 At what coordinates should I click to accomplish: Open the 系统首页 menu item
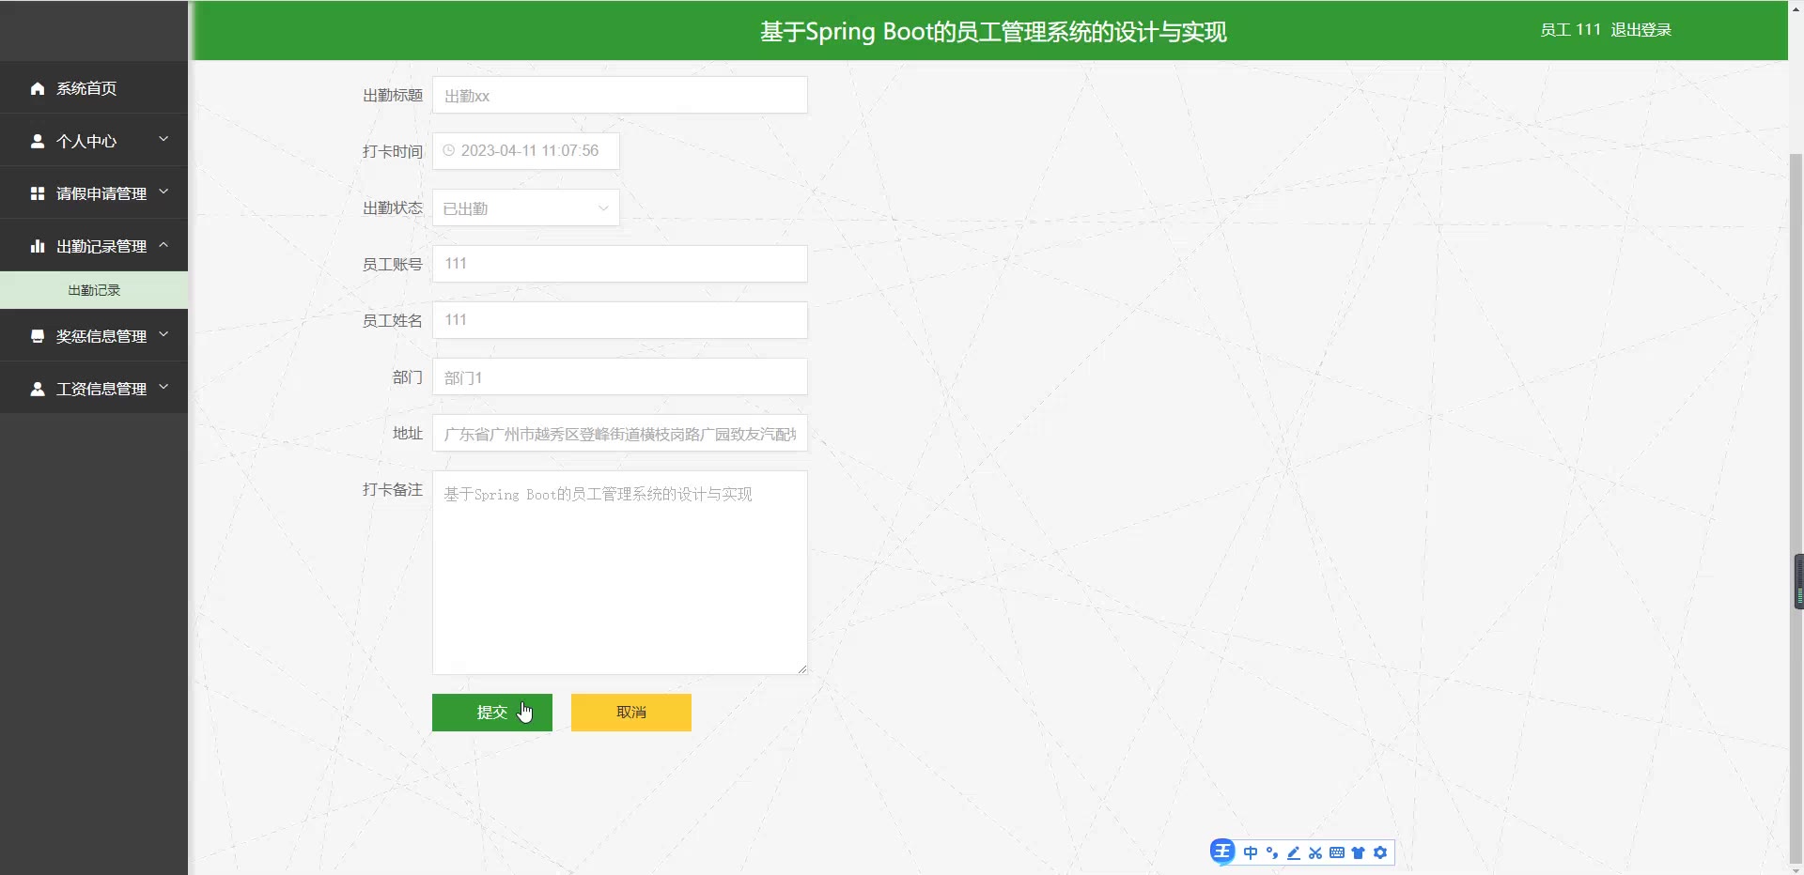click(94, 88)
